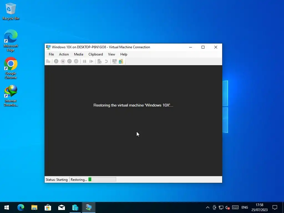Open the Windows Start menu
Viewport: 284px width, 213px height.
7,207
